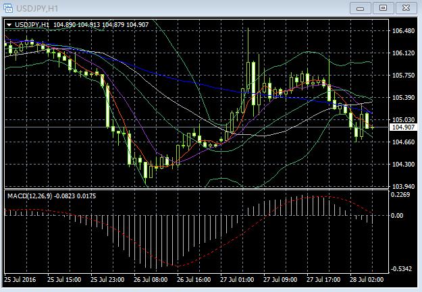Maximize the USDJPY,H1 chart window
422x292 pixels.
coord(383,8)
